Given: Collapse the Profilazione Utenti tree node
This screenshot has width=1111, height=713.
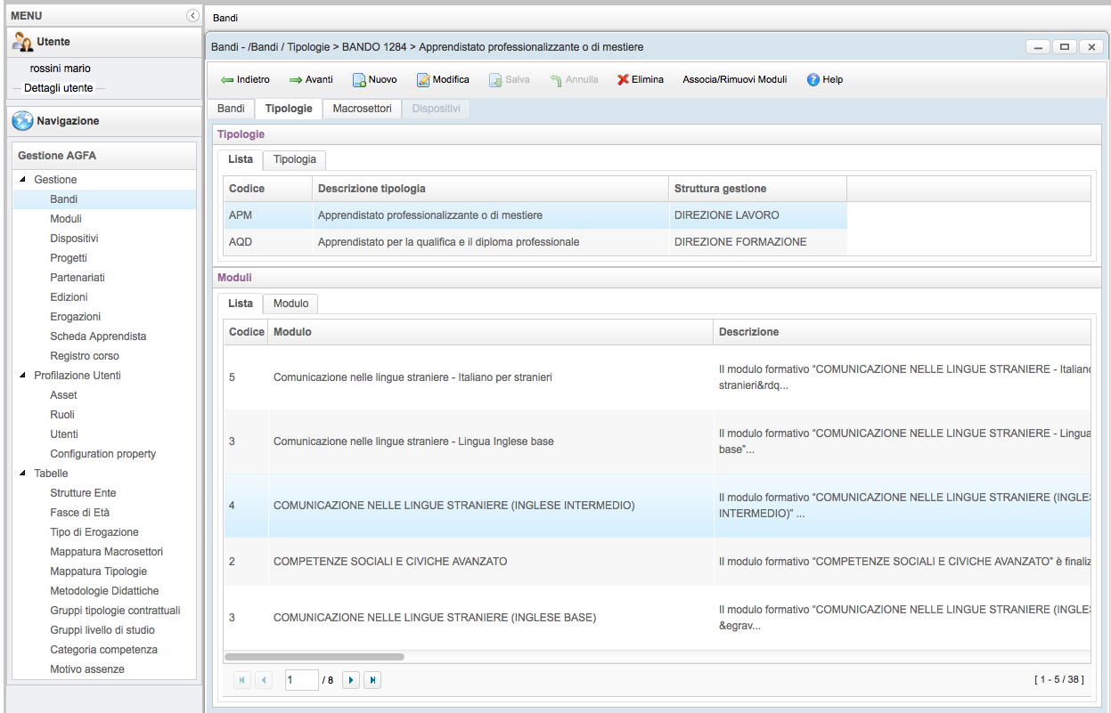Looking at the screenshot, I should pyautogui.click(x=22, y=376).
